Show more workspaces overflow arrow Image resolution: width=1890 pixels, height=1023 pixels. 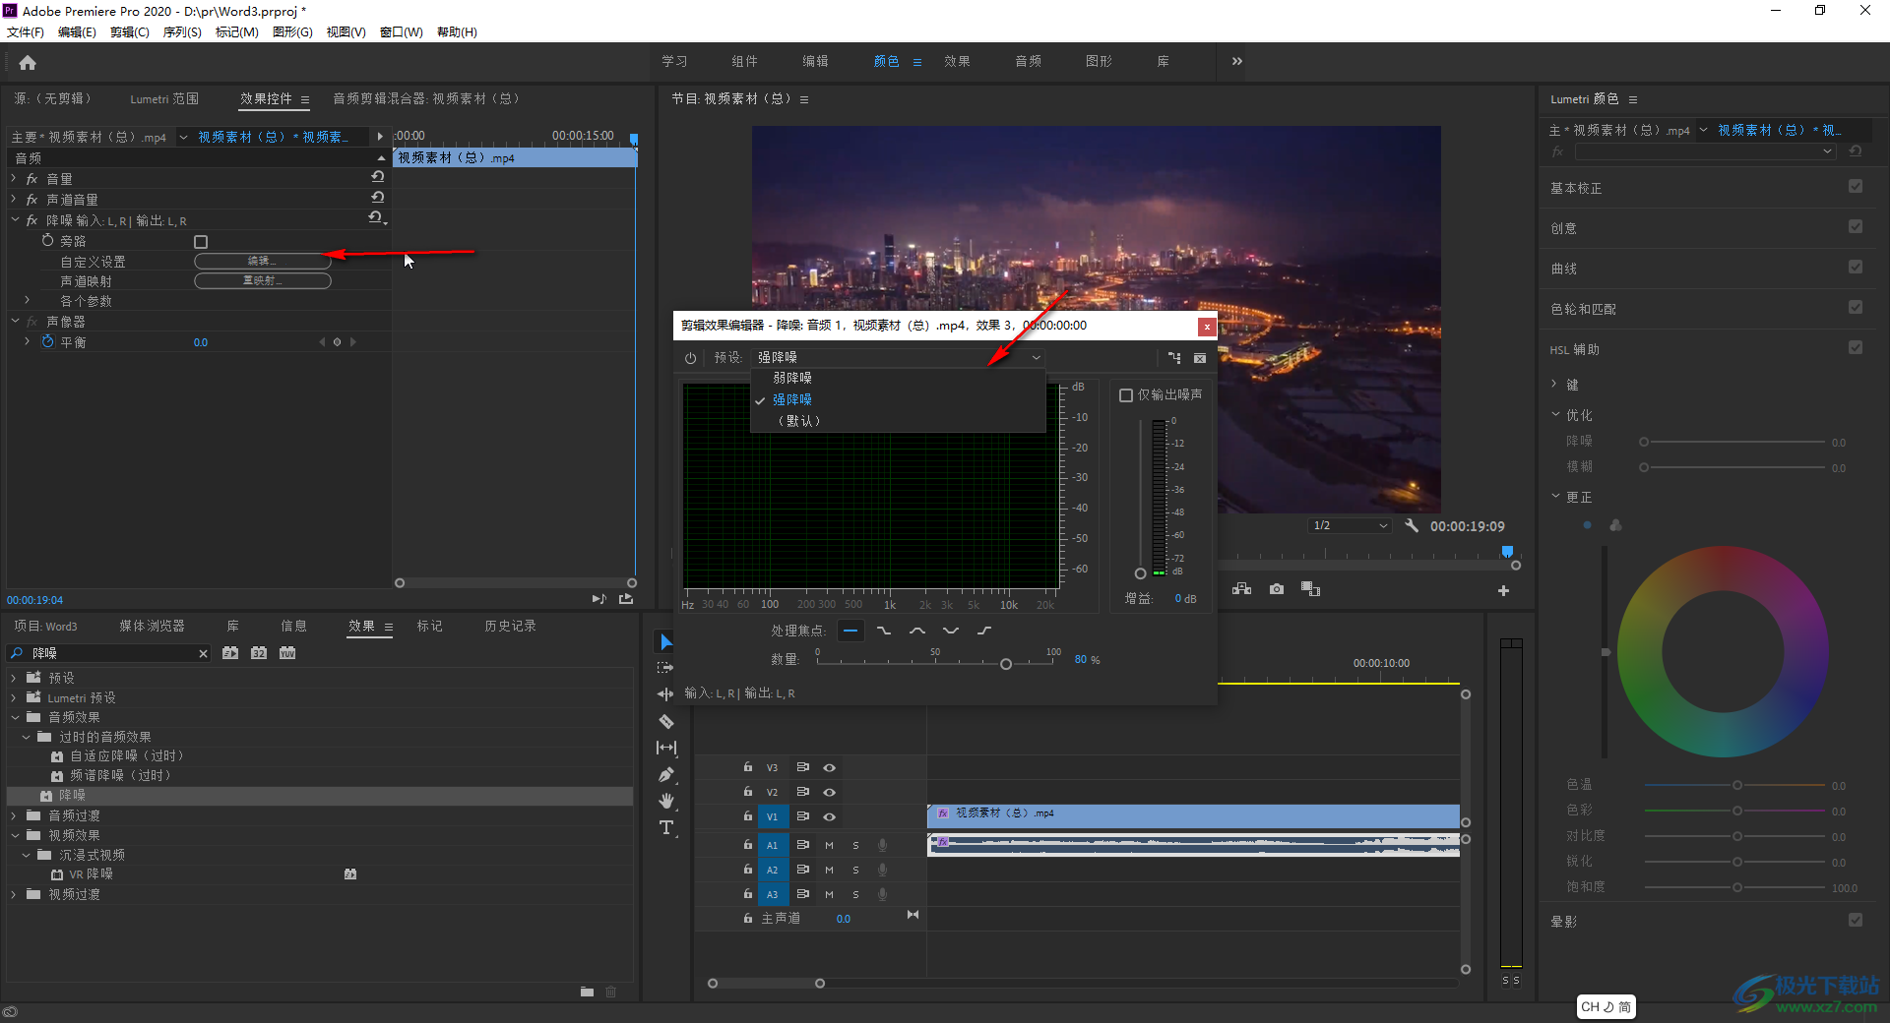pos(1237,61)
